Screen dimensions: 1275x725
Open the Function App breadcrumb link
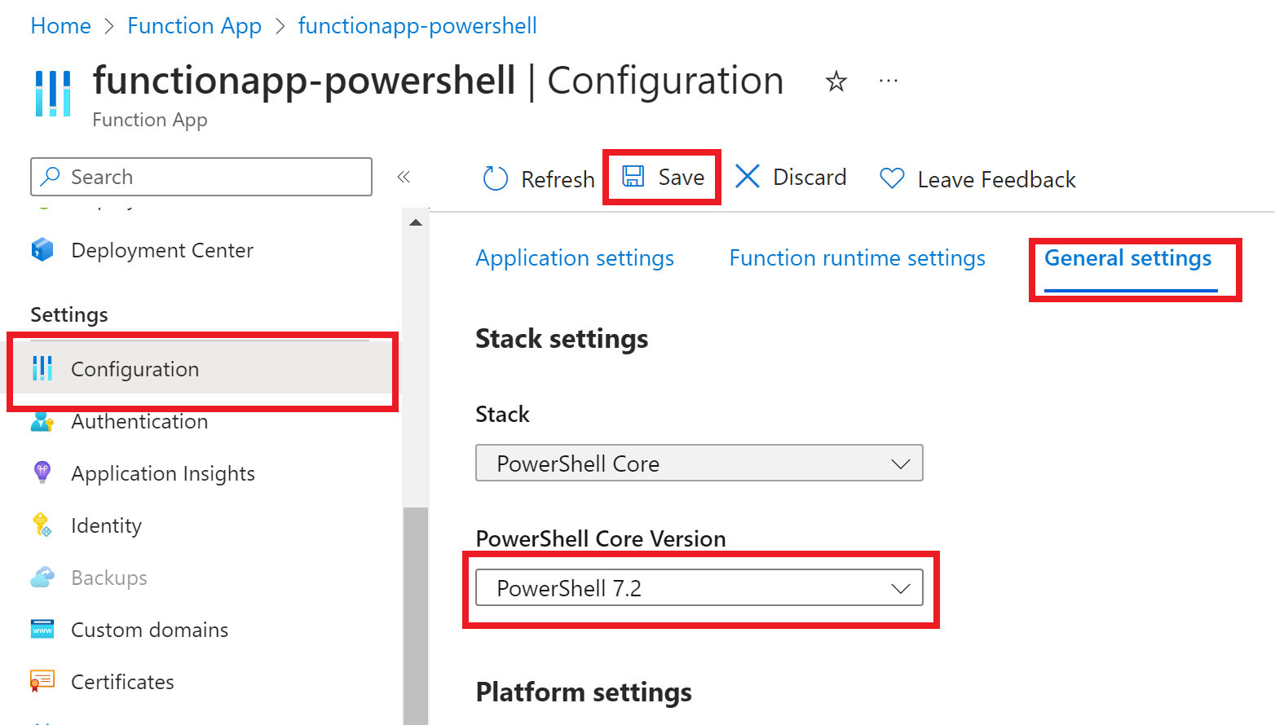tap(194, 26)
